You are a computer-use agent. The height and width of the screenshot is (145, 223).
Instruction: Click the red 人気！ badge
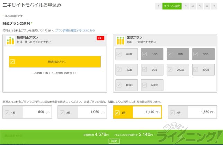100,38
